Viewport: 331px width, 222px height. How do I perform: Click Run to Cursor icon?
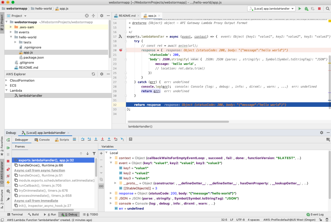(122, 139)
